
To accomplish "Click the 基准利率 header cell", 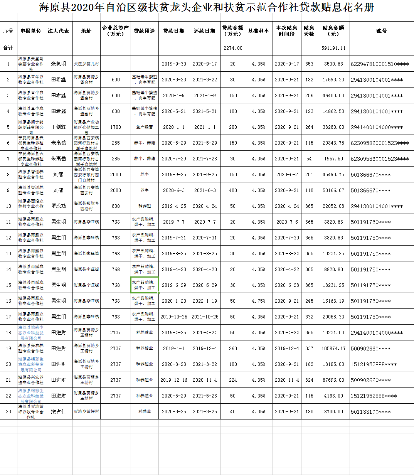I will pyautogui.click(x=258, y=31).
